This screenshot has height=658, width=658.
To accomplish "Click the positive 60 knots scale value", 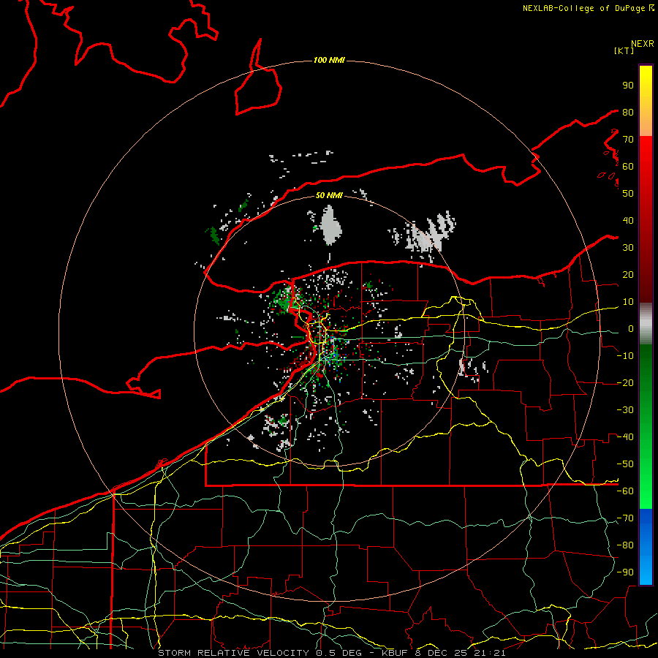I will [628, 167].
